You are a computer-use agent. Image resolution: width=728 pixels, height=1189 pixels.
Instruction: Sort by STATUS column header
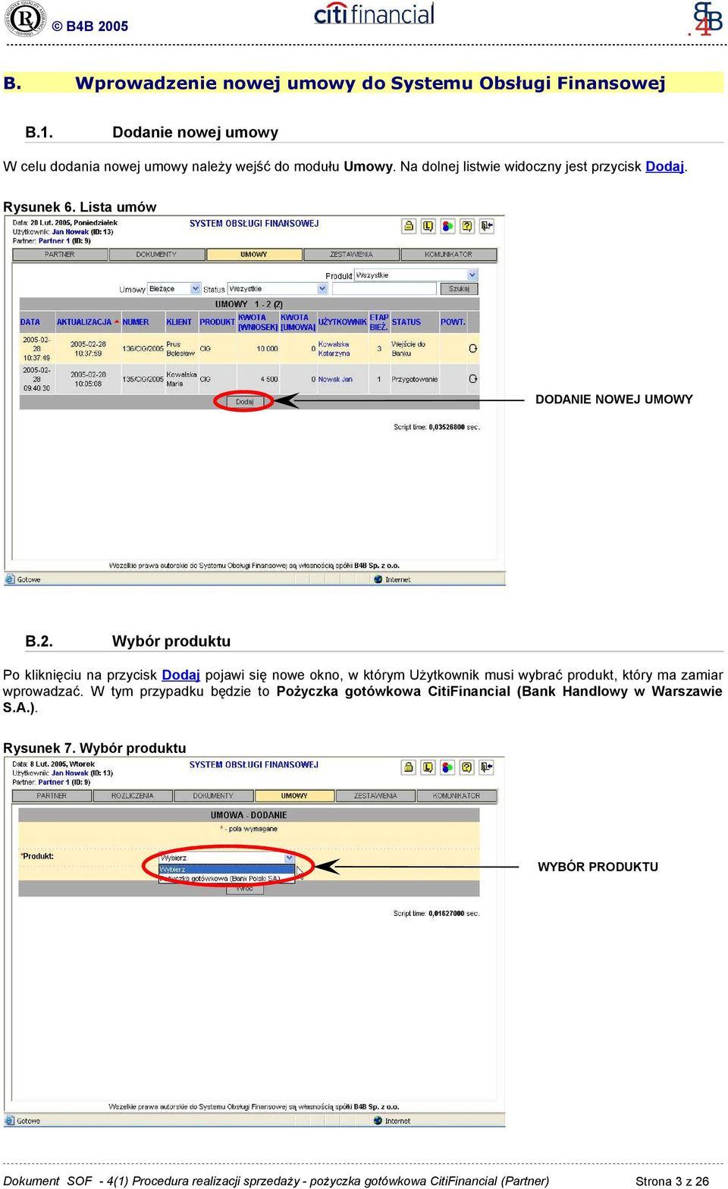click(x=406, y=322)
